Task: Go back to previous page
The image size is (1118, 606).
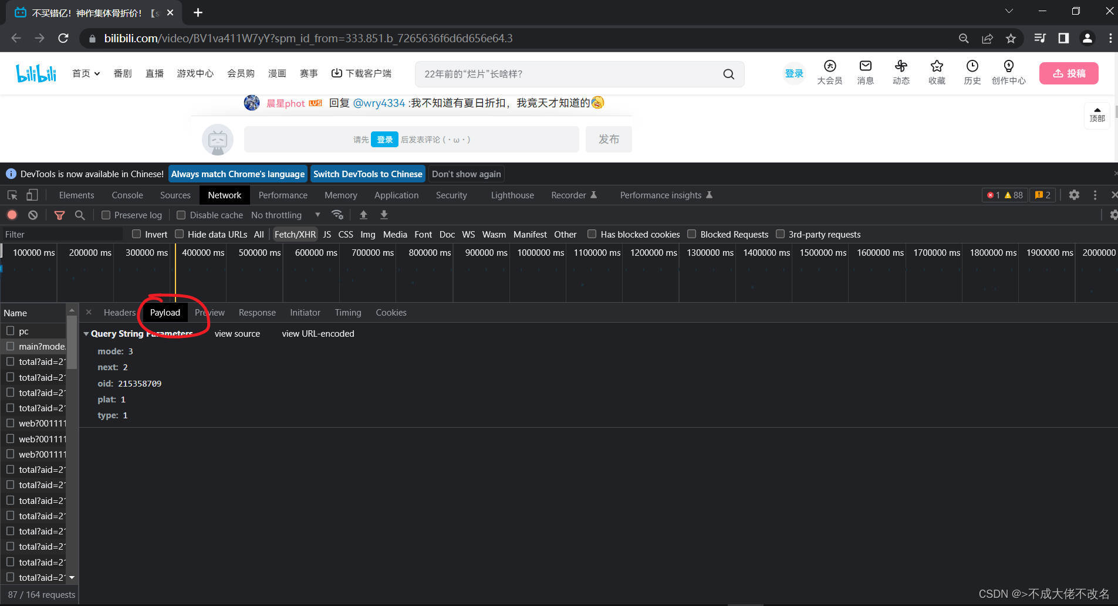Action: [16, 38]
